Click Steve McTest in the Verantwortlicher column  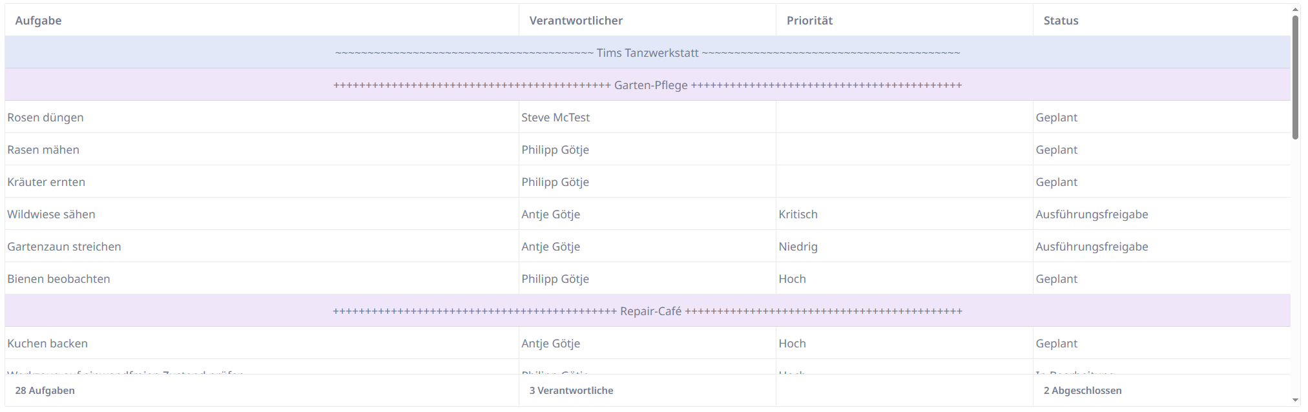(x=556, y=117)
